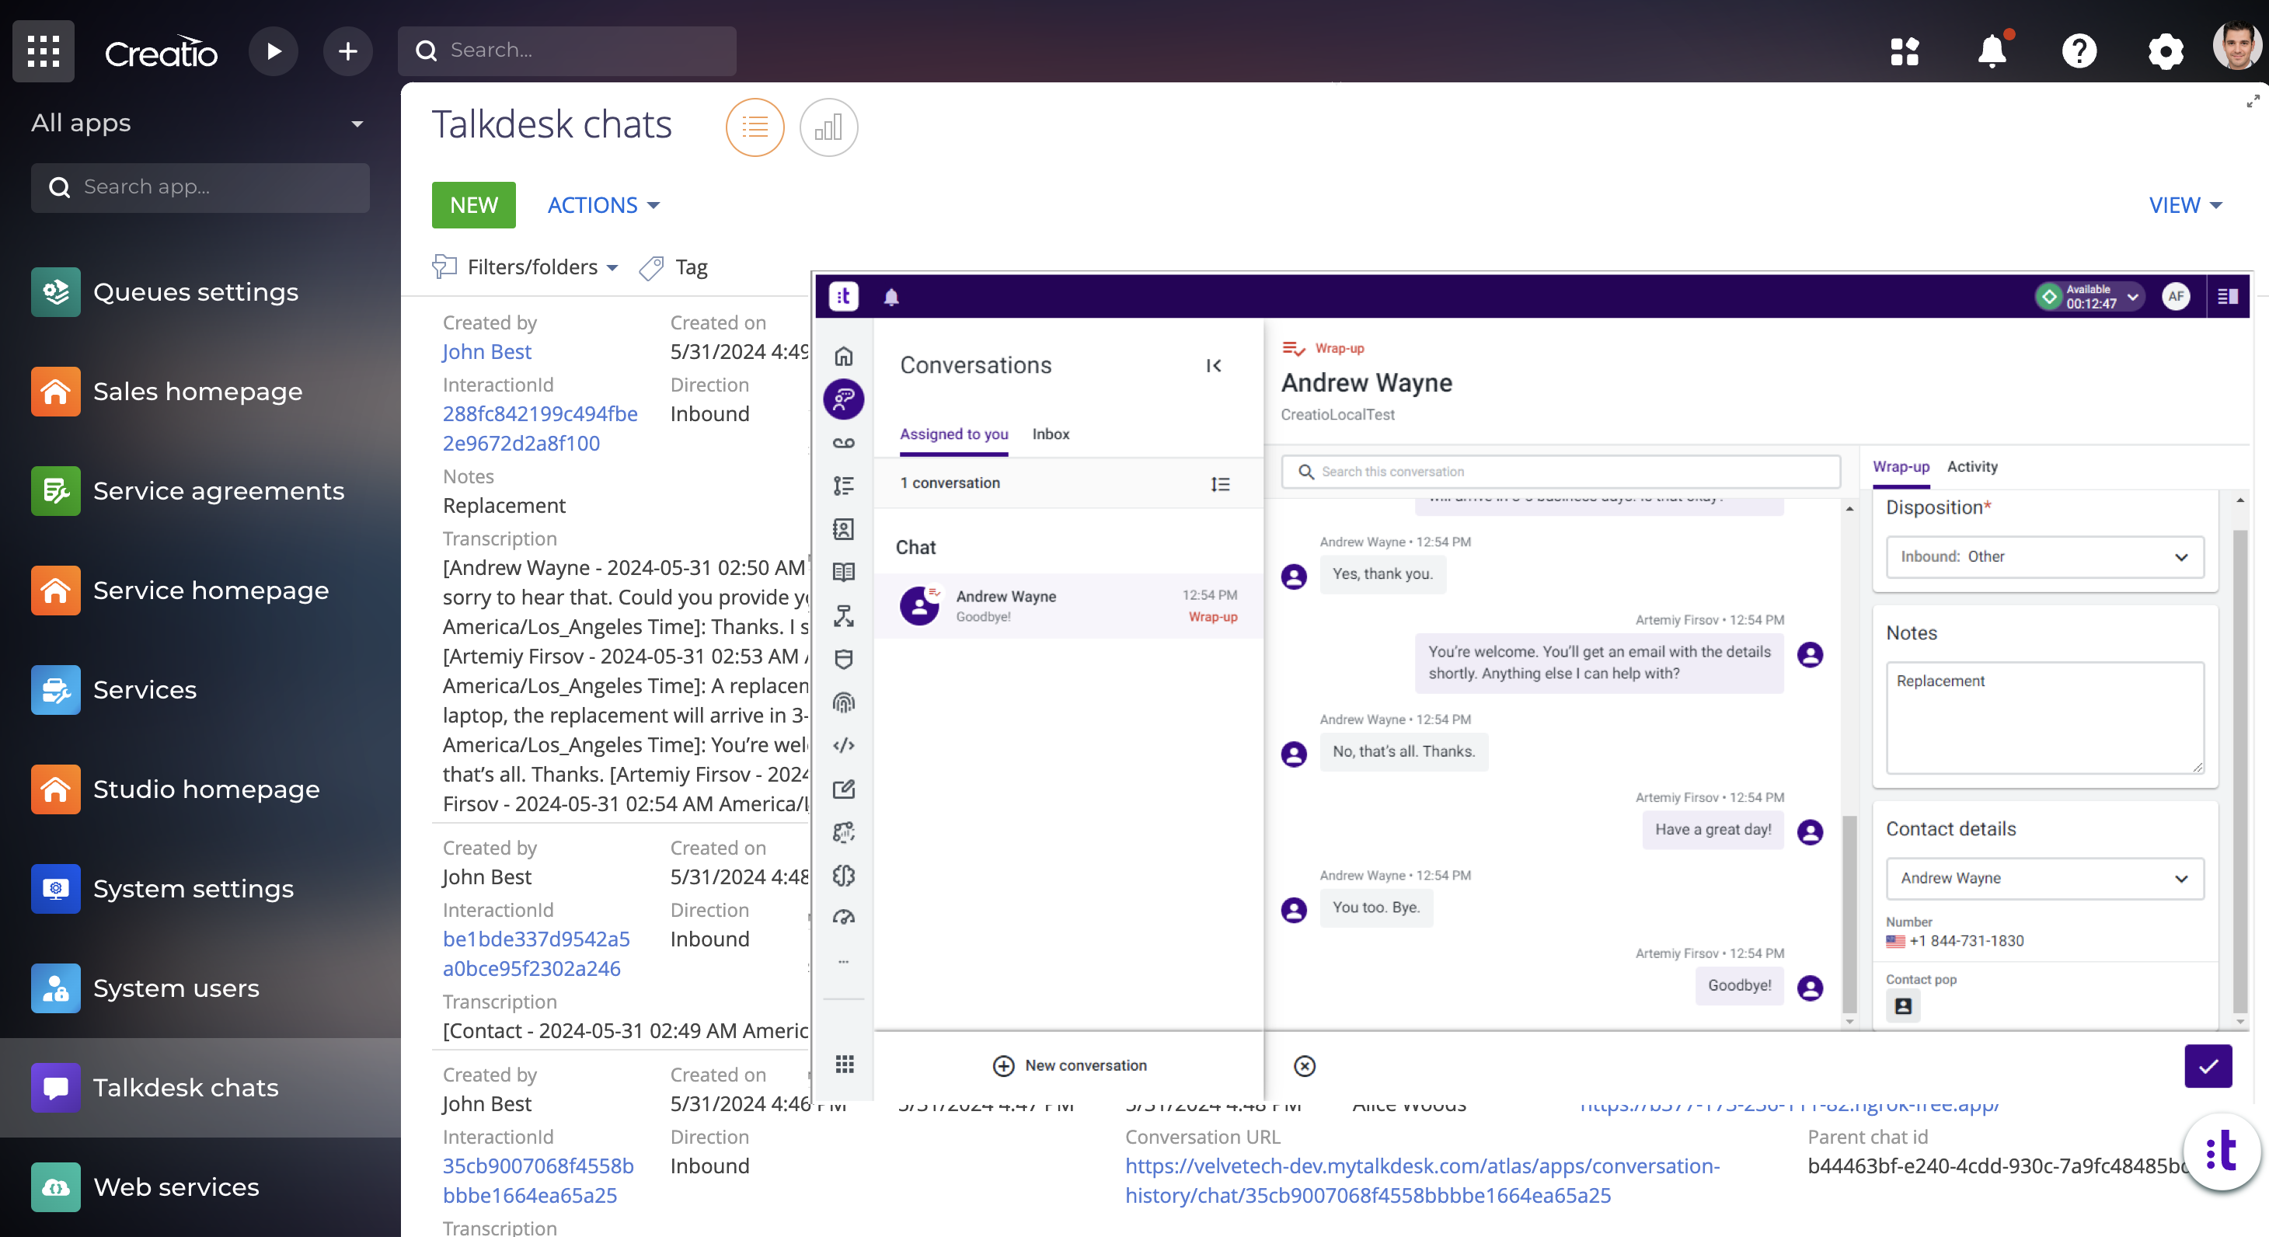2269x1237 pixels.
Task: Open the Creatio marketplace widgets icon
Action: (1905, 51)
